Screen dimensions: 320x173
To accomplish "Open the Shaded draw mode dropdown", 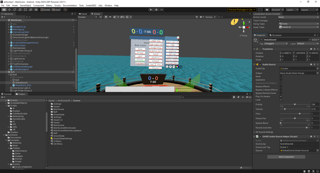I will [88, 17].
